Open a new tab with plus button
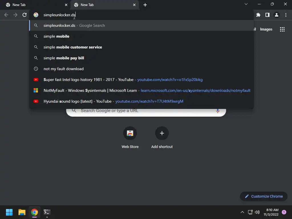This screenshot has width=292, height=219. point(145,5)
